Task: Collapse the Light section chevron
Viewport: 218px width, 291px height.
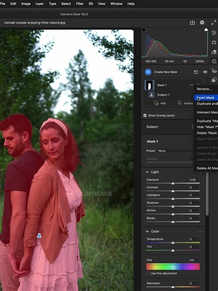Action: point(147,172)
